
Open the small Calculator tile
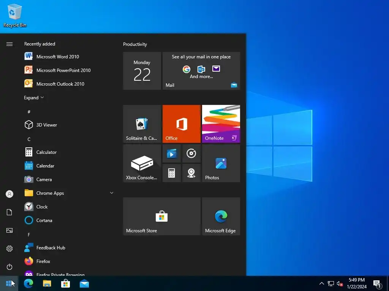[172, 173]
